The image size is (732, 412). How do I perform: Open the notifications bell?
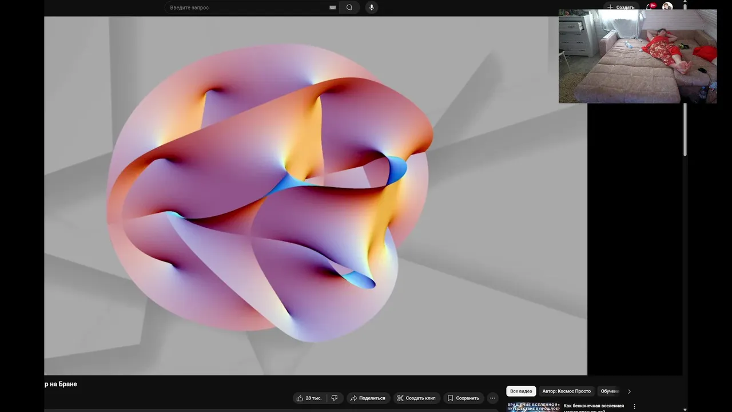point(650,7)
